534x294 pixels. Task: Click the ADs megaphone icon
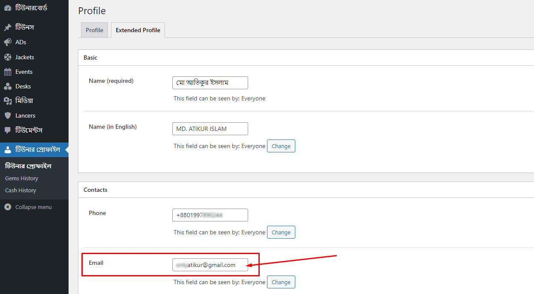(x=8, y=42)
